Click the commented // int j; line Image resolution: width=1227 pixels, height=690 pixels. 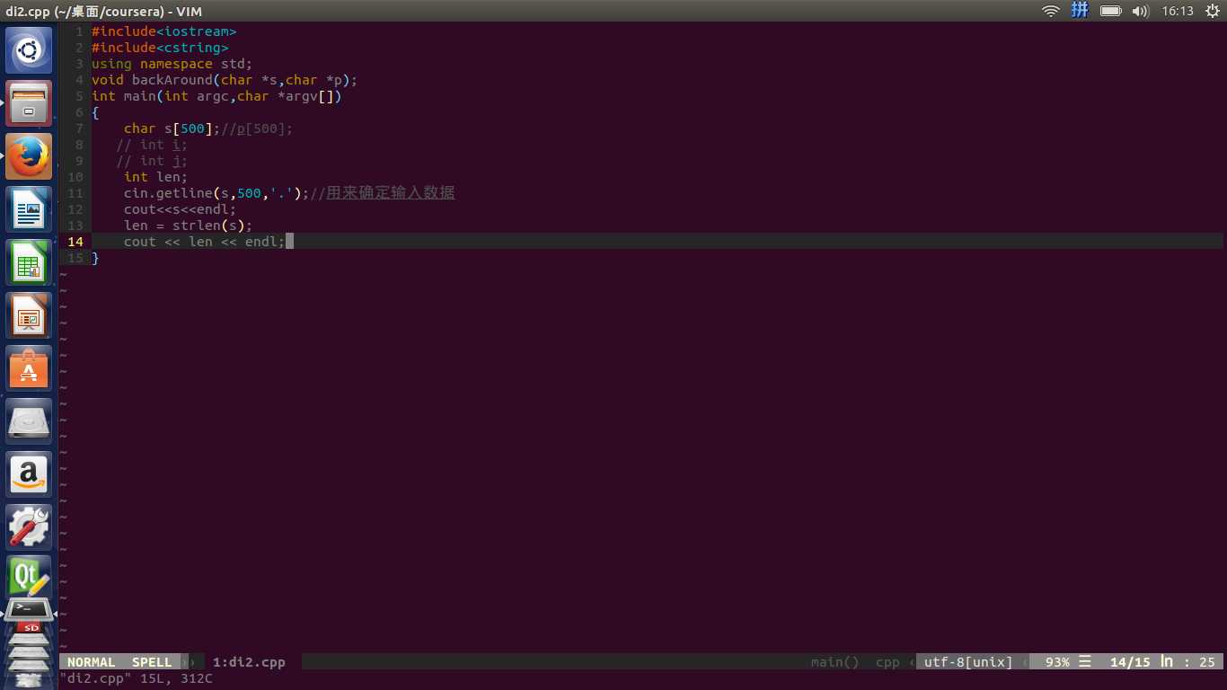[x=152, y=161]
